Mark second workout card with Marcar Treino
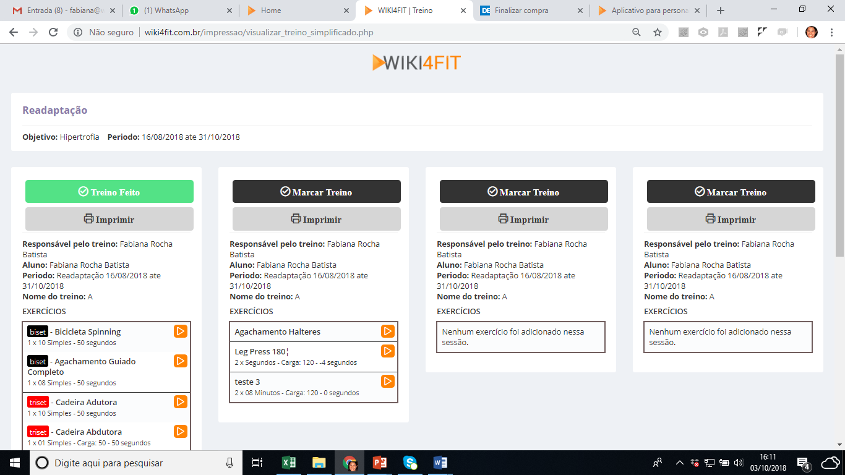The height and width of the screenshot is (475, 845). pyautogui.click(x=317, y=192)
